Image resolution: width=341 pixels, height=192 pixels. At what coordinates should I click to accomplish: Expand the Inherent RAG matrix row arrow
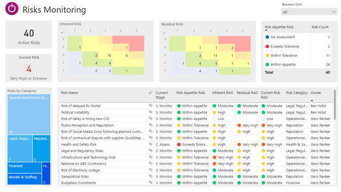click(62, 33)
